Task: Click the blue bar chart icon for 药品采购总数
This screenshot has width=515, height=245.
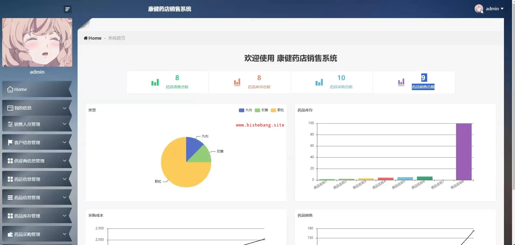Action: [319, 82]
